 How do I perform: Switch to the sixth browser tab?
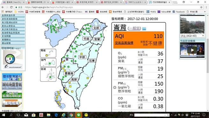135,2
